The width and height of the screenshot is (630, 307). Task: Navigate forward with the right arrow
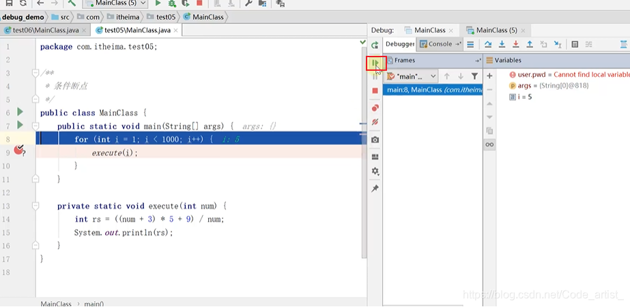coord(54,3)
